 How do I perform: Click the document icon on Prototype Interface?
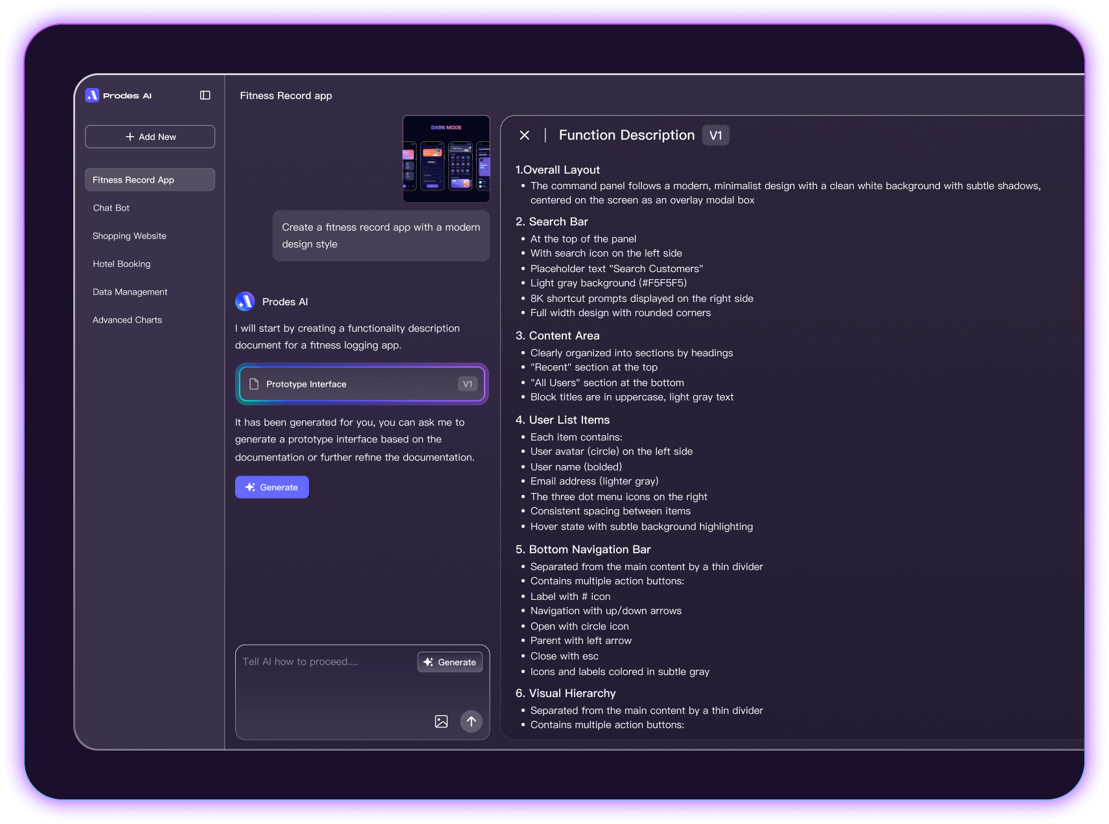point(254,384)
